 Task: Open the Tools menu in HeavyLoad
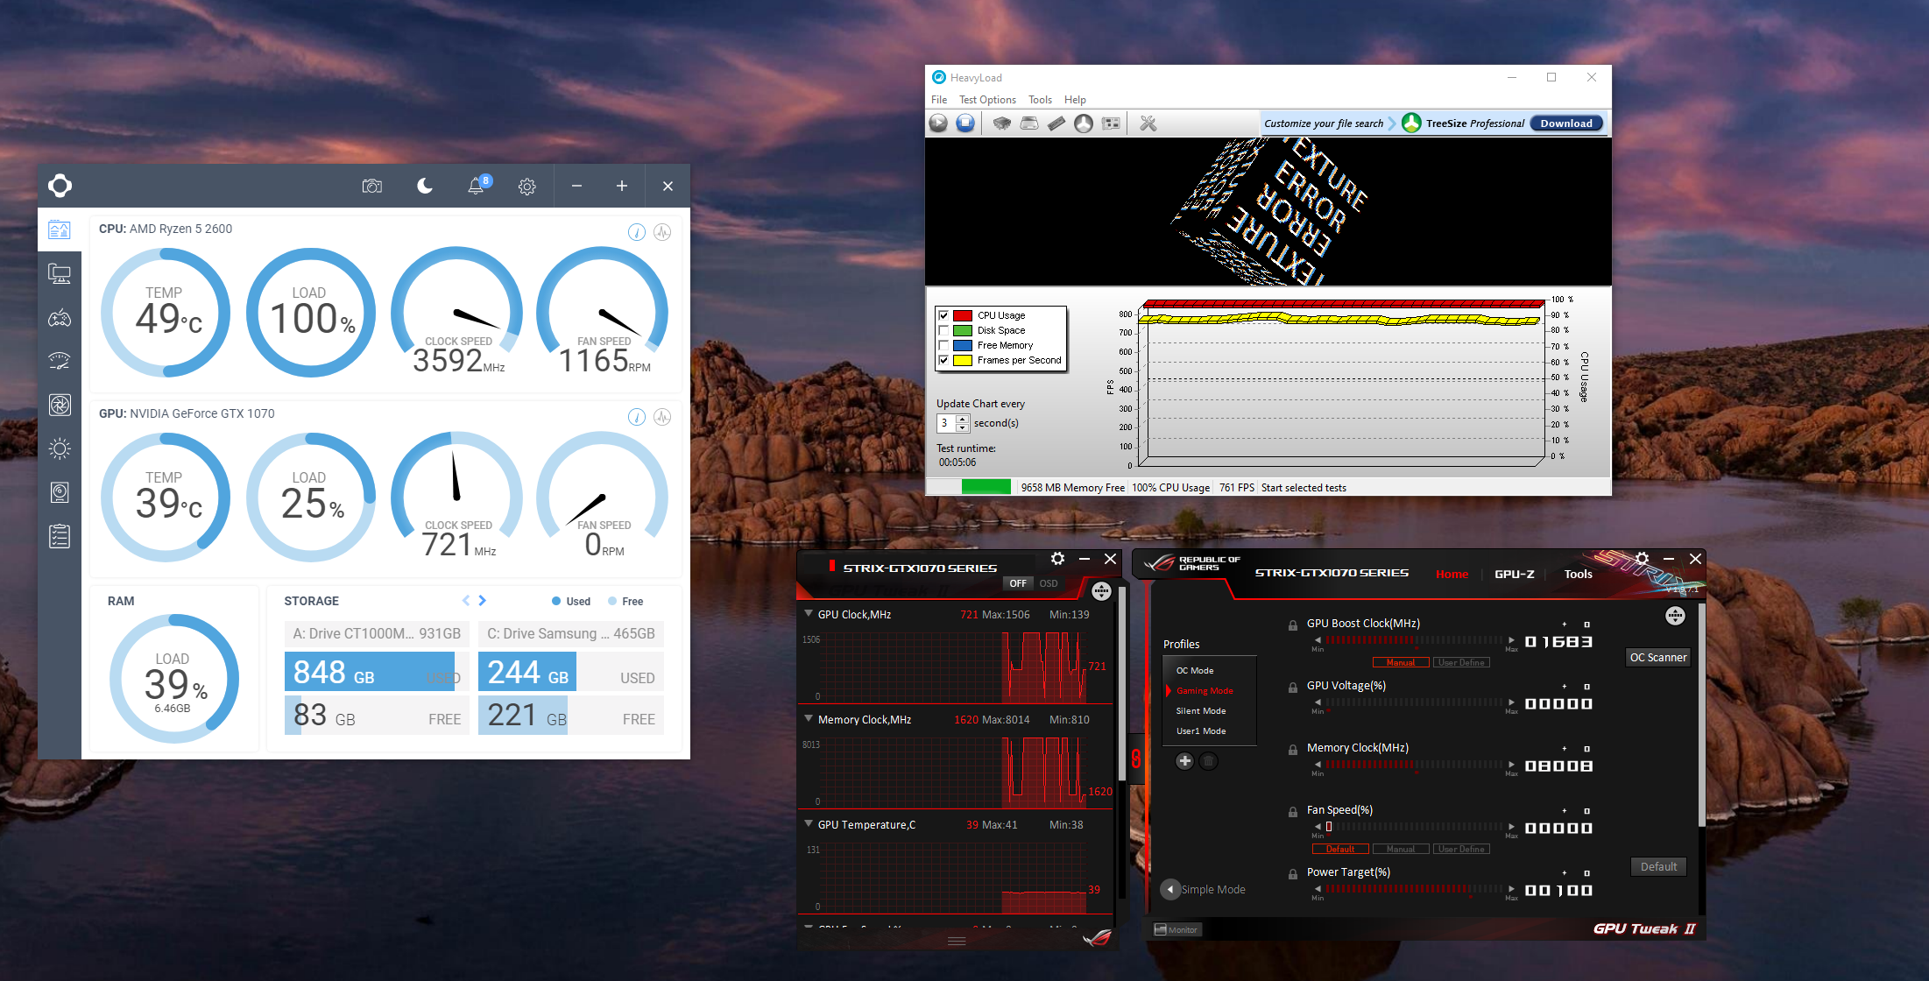[x=1040, y=100]
